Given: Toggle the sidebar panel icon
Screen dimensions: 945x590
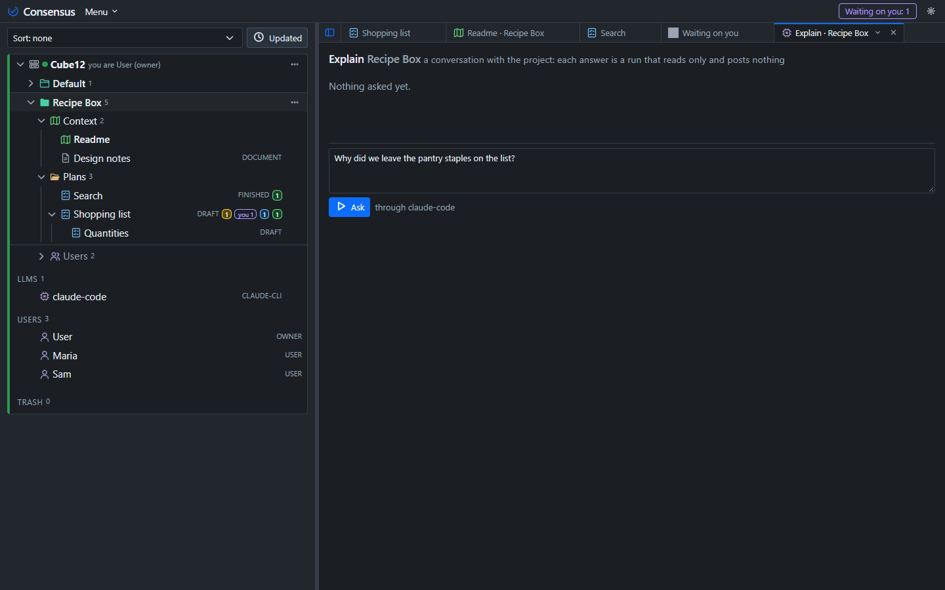Looking at the screenshot, I should (330, 33).
